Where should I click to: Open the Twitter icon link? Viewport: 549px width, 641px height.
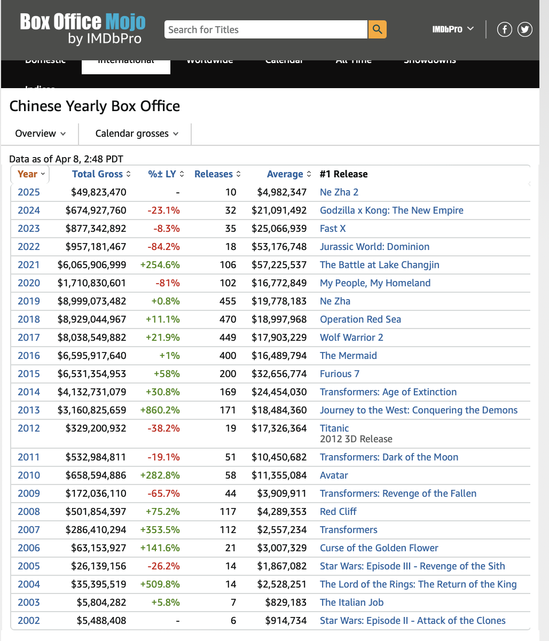[x=525, y=29]
